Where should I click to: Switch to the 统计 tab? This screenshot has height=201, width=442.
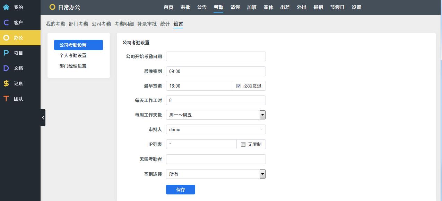click(x=165, y=24)
